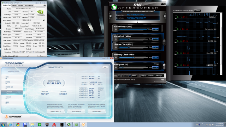Select Afterburner profile 4

click(x=127, y=76)
